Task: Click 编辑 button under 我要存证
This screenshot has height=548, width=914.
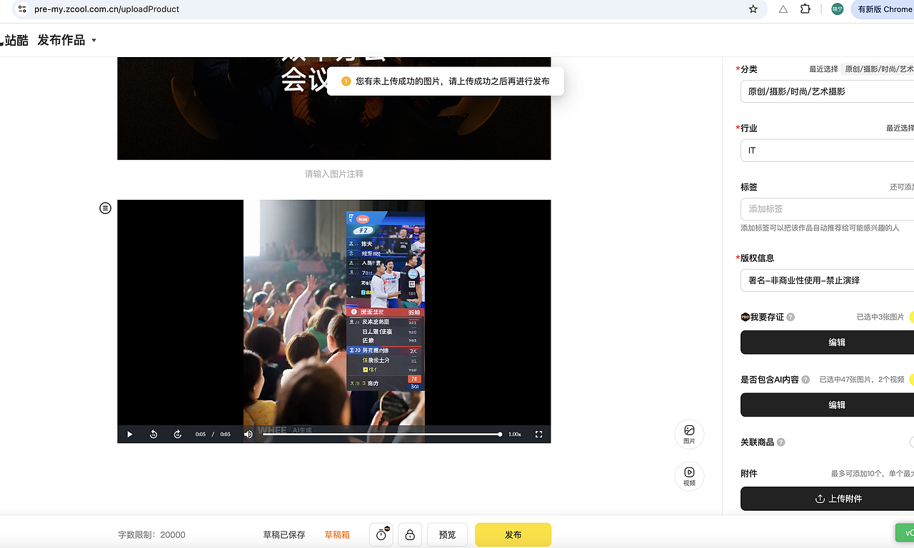Action: pyautogui.click(x=828, y=342)
